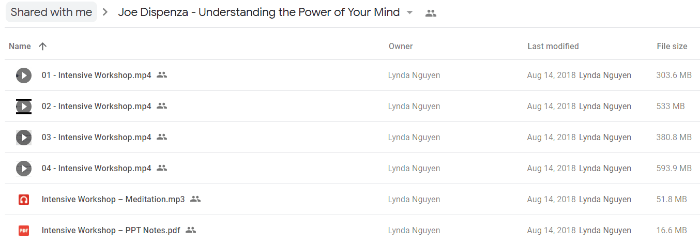Click the Owner column header
This screenshot has width=700, height=242.
click(x=401, y=46)
